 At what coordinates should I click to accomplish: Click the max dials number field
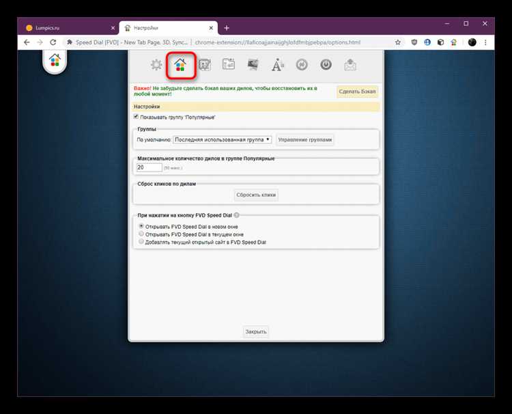(150, 167)
